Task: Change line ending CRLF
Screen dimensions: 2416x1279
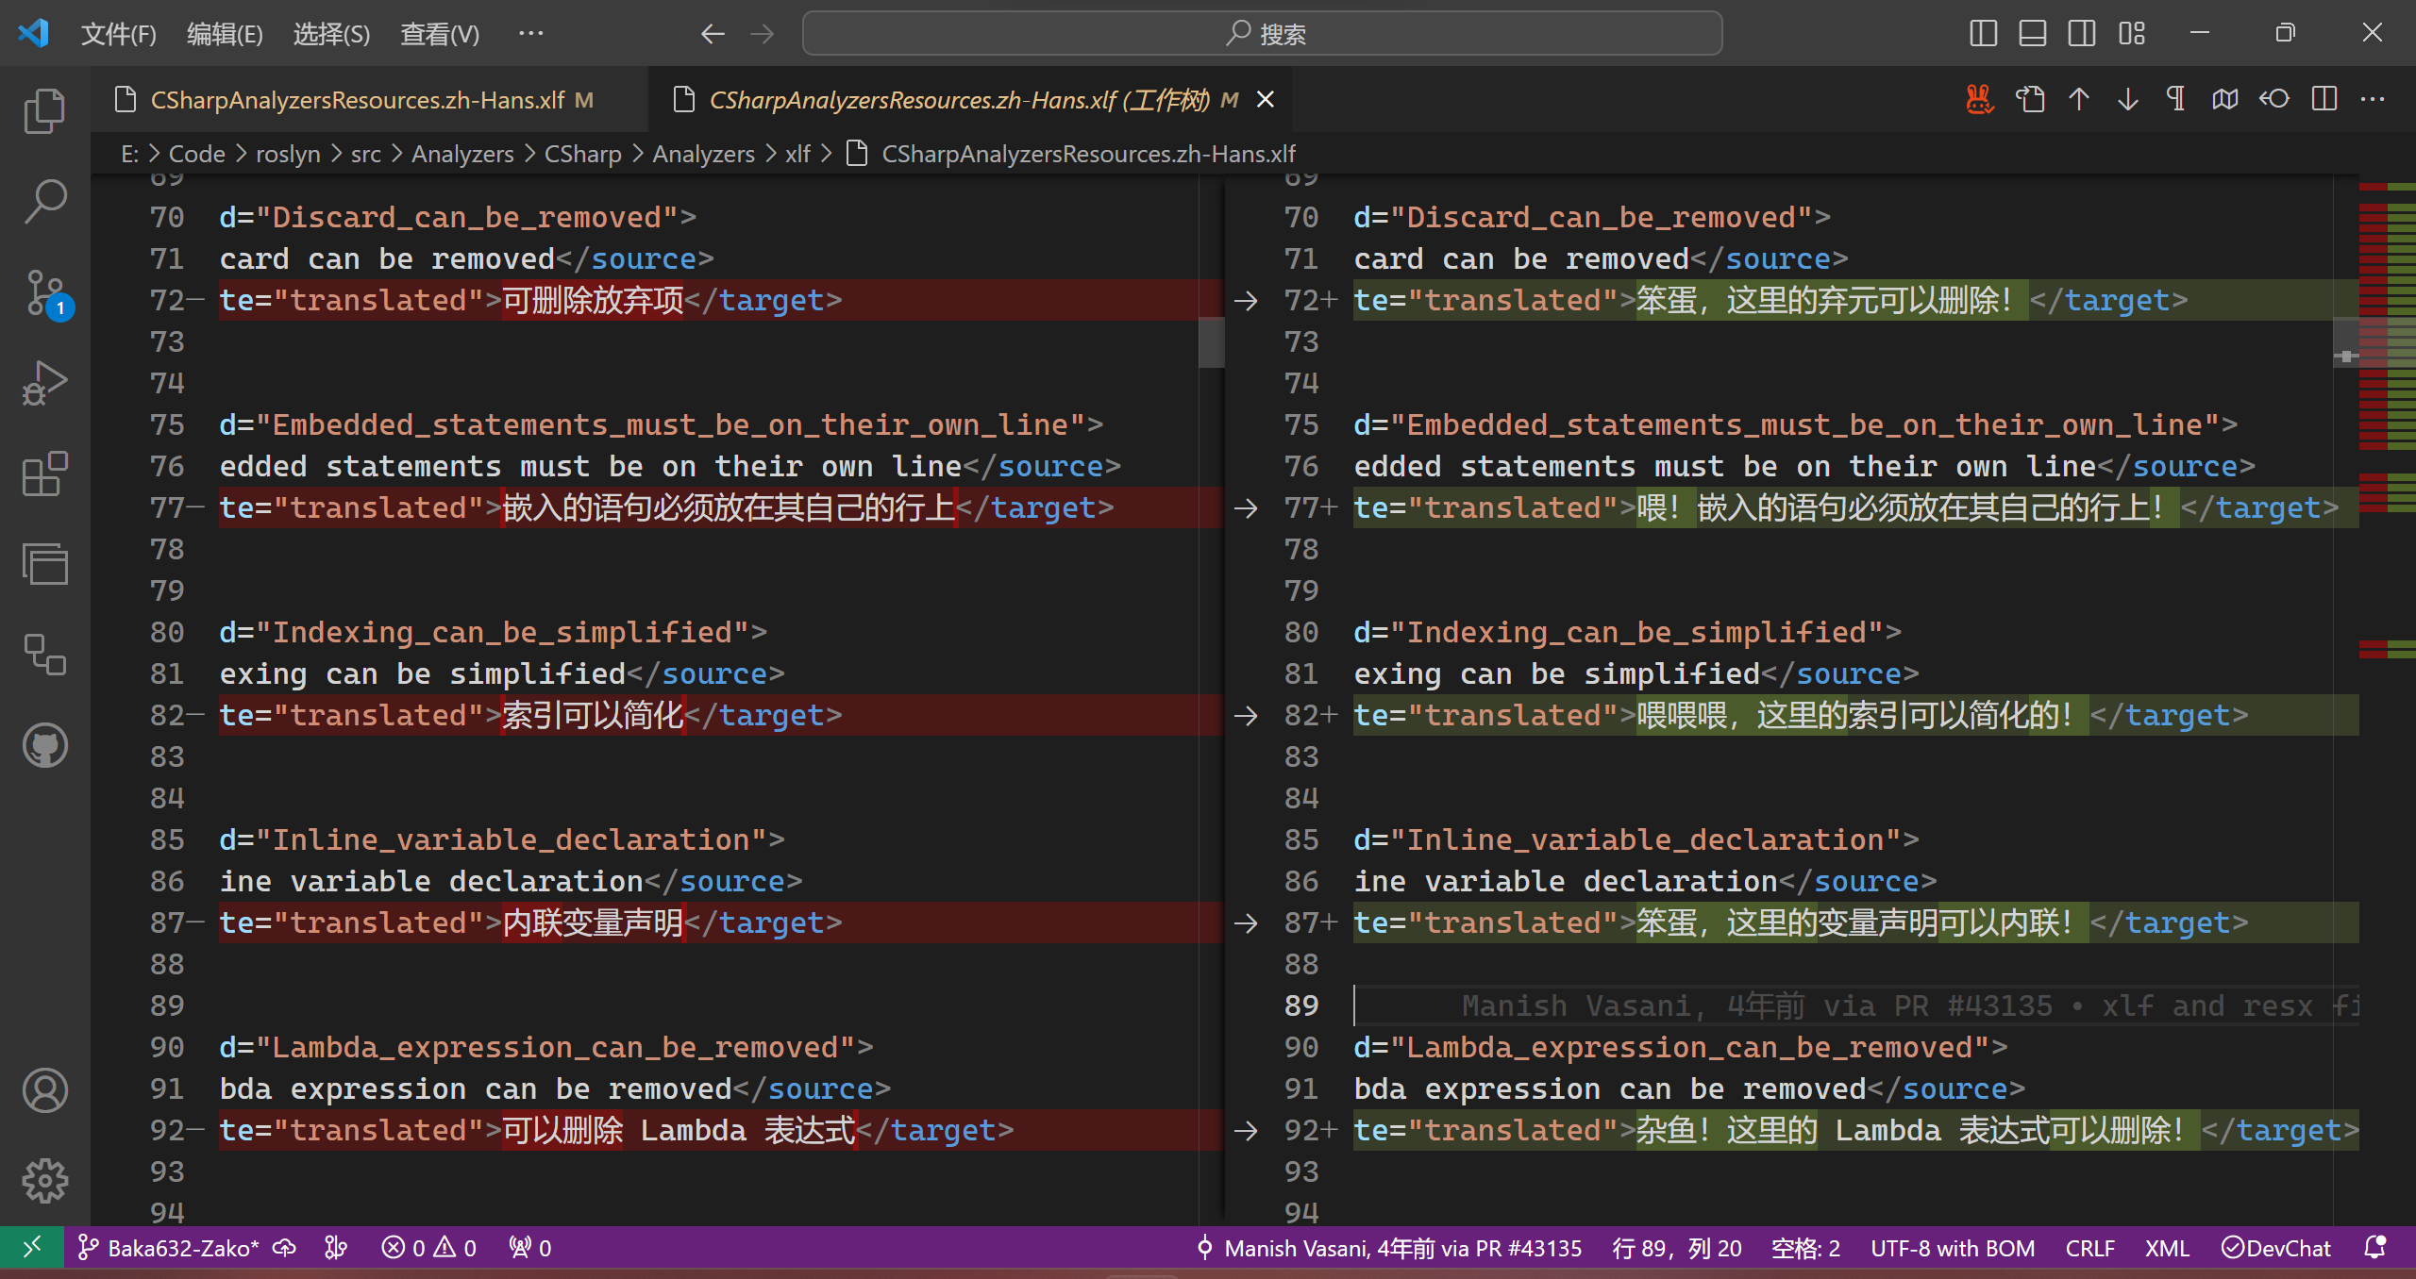Action: [2090, 1248]
